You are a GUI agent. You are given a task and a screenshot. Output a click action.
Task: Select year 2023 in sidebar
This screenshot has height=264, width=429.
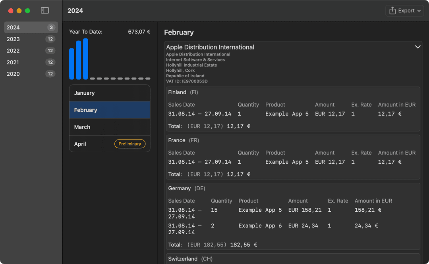click(x=31, y=39)
